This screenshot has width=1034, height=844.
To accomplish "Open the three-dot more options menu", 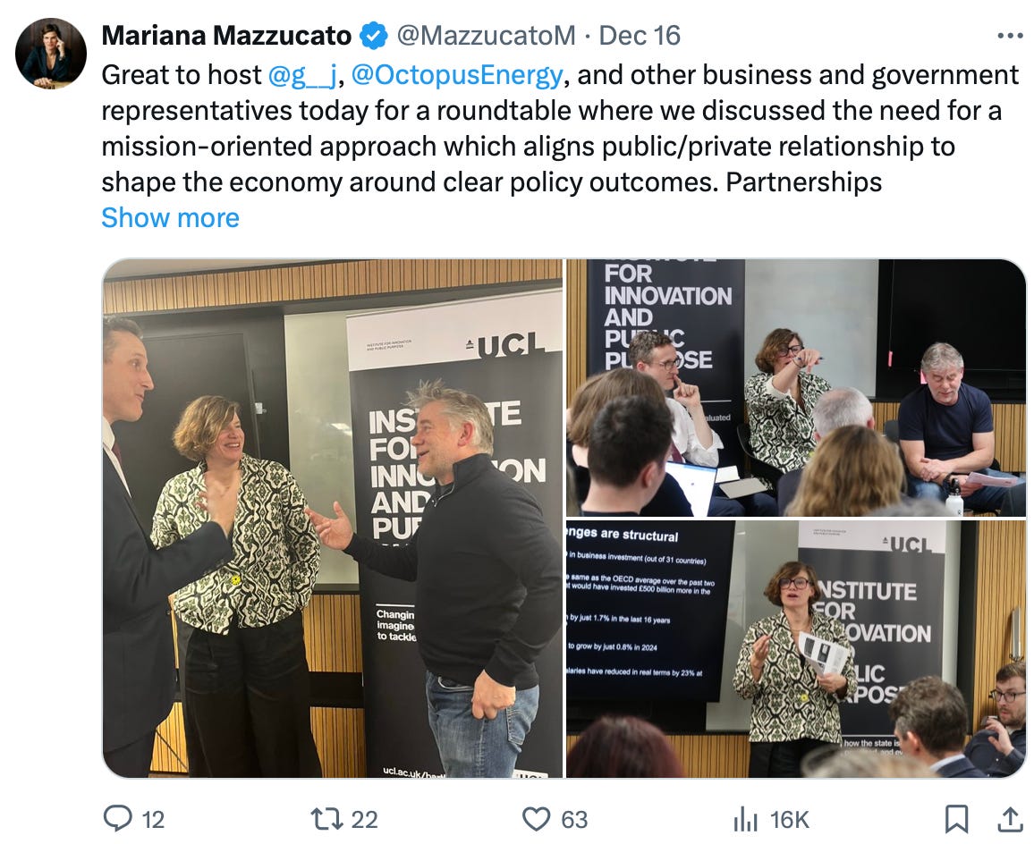I will (x=1010, y=36).
